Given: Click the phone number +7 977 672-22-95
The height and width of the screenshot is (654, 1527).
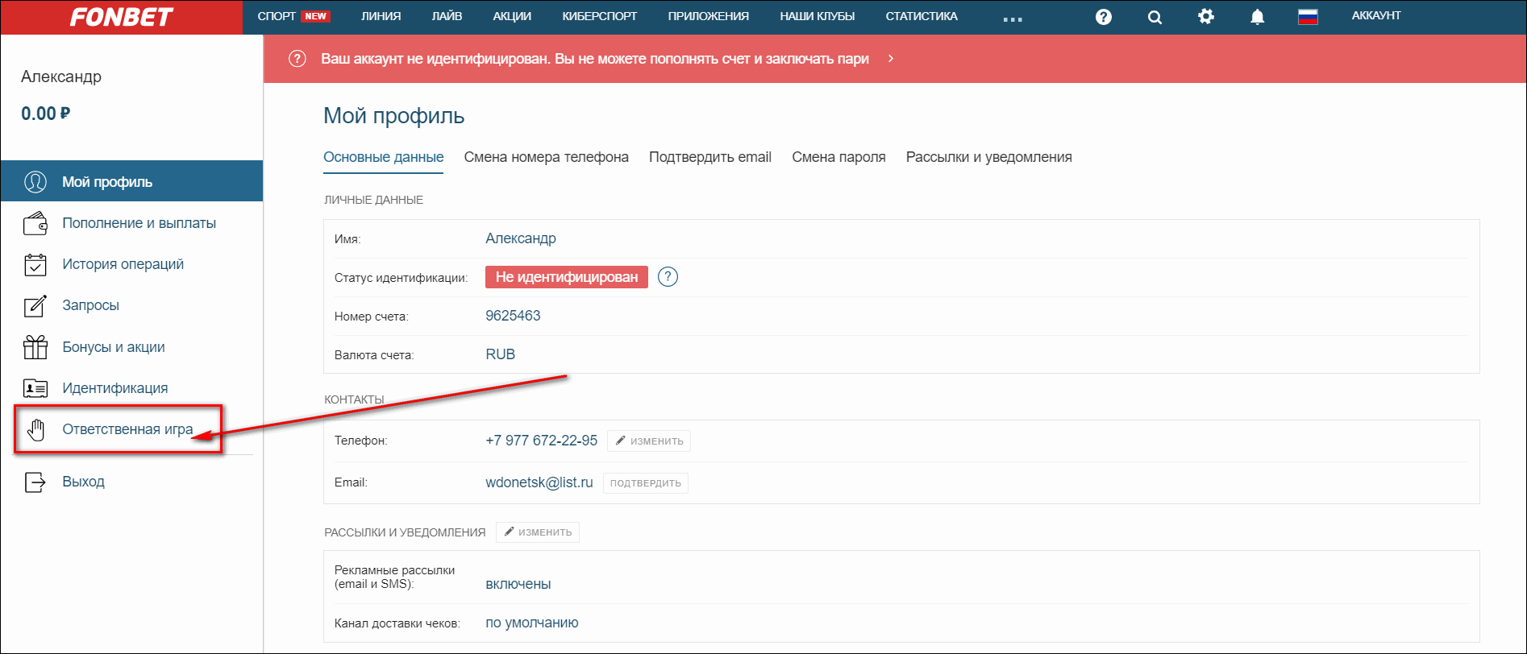Looking at the screenshot, I should (541, 441).
